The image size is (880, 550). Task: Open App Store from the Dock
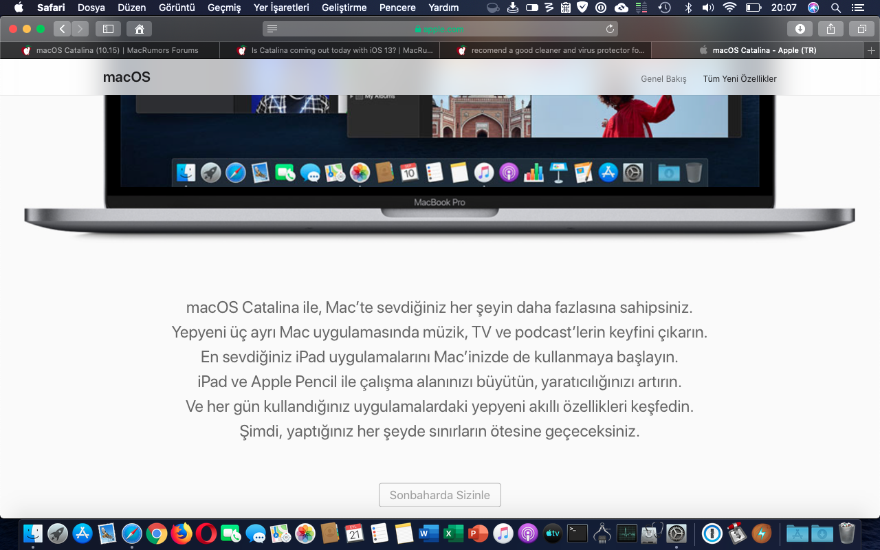point(82,533)
